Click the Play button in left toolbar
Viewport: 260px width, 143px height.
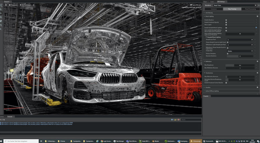[1, 29]
